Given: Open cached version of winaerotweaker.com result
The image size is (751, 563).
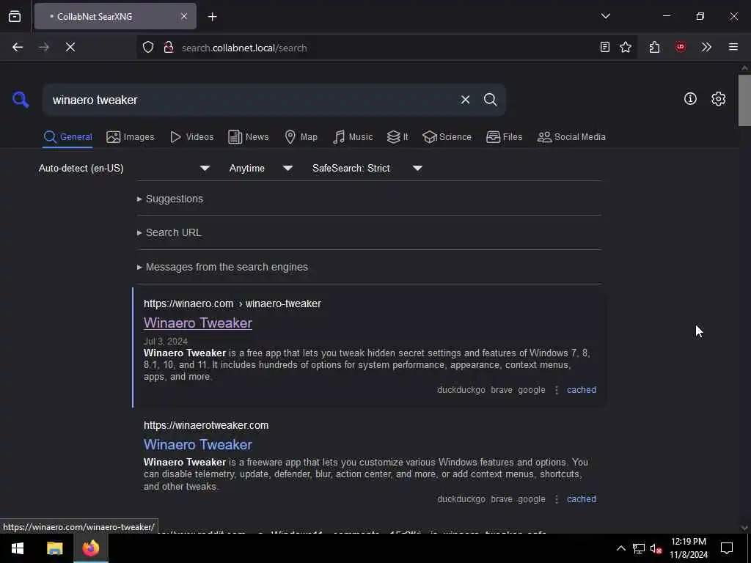Looking at the screenshot, I should (582, 499).
